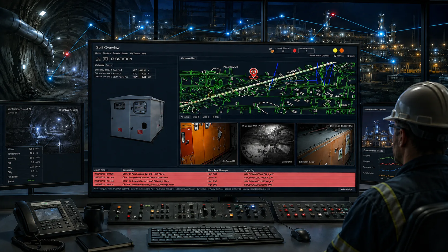Click Environmental Trends heading on right monitor
The image size is (448, 252).
click(x=373, y=151)
